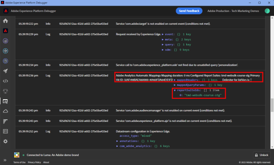This screenshot has height=165, width=274.
Task: Expand the xdm object node
Action: 163,50
